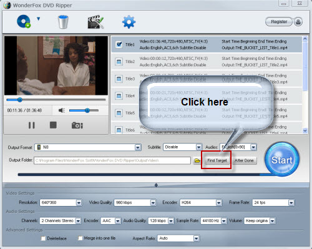Click the video preview thumbnail
312x249 pixels.
point(56,66)
